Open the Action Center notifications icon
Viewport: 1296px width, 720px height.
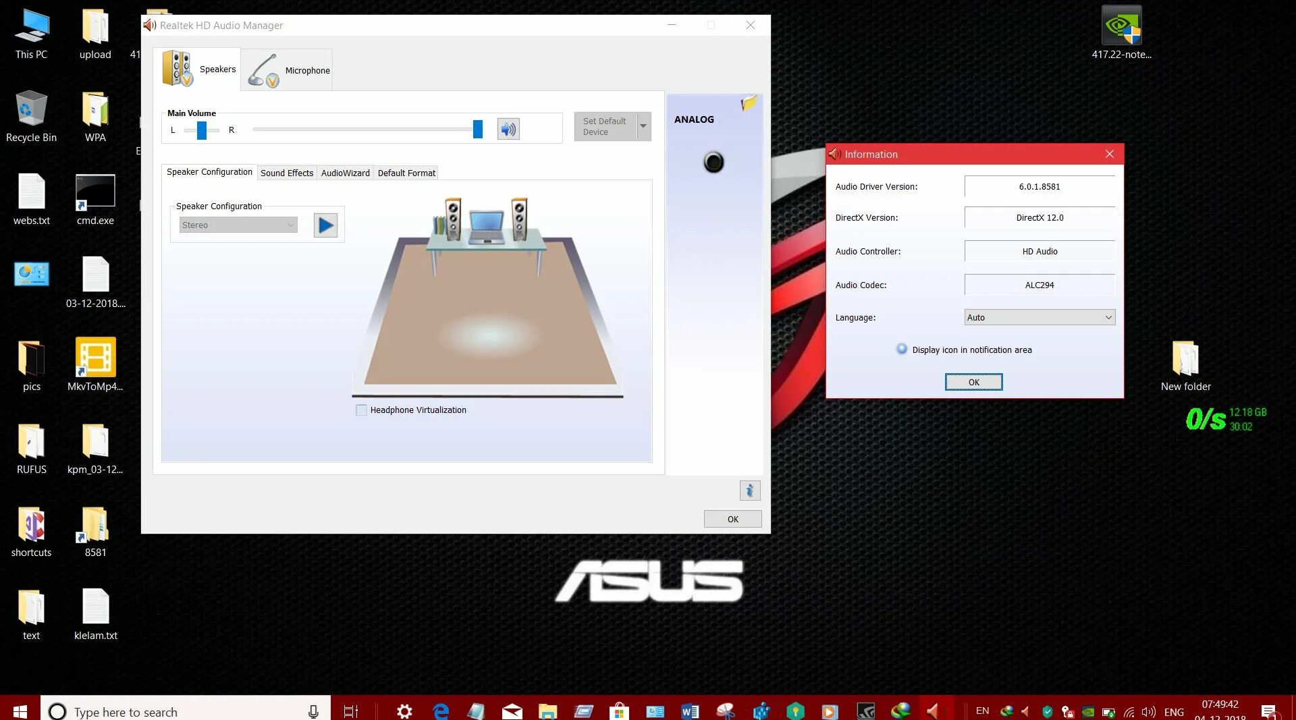coord(1269,711)
